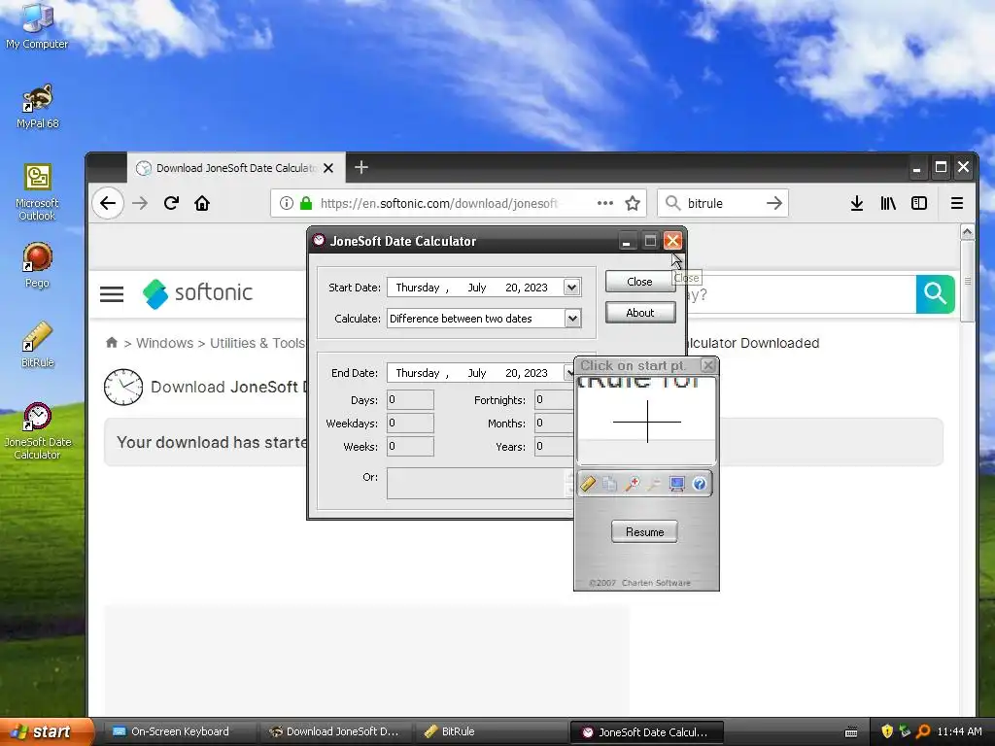Click the Resume button in BitRule
Screen dimensions: 995x746
645,531
